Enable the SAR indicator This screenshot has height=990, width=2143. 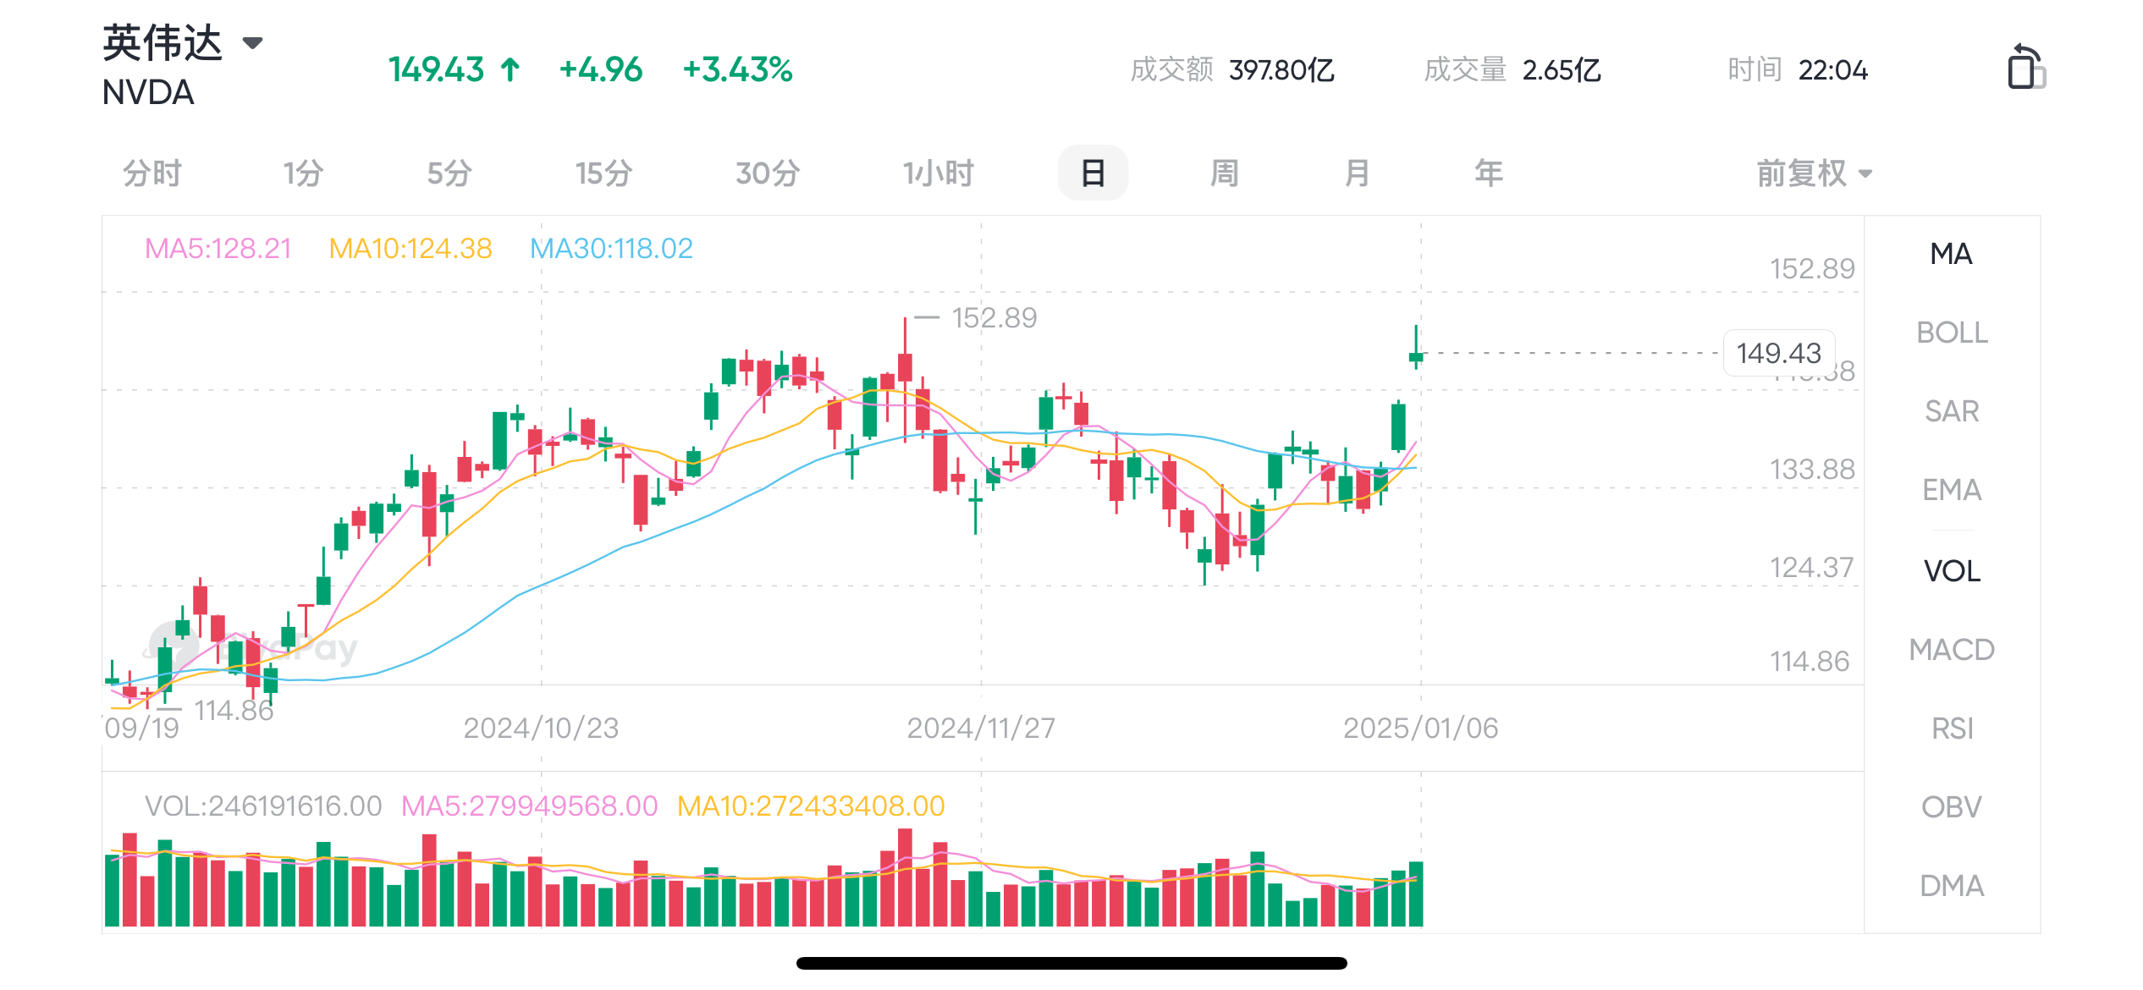1952,411
